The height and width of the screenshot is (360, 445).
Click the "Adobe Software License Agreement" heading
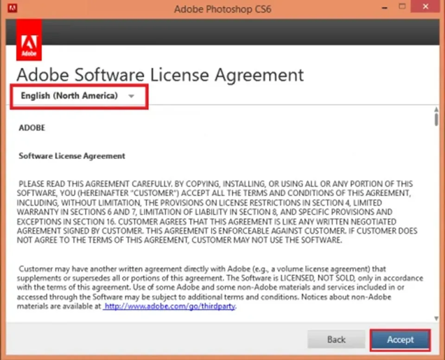tap(160, 75)
